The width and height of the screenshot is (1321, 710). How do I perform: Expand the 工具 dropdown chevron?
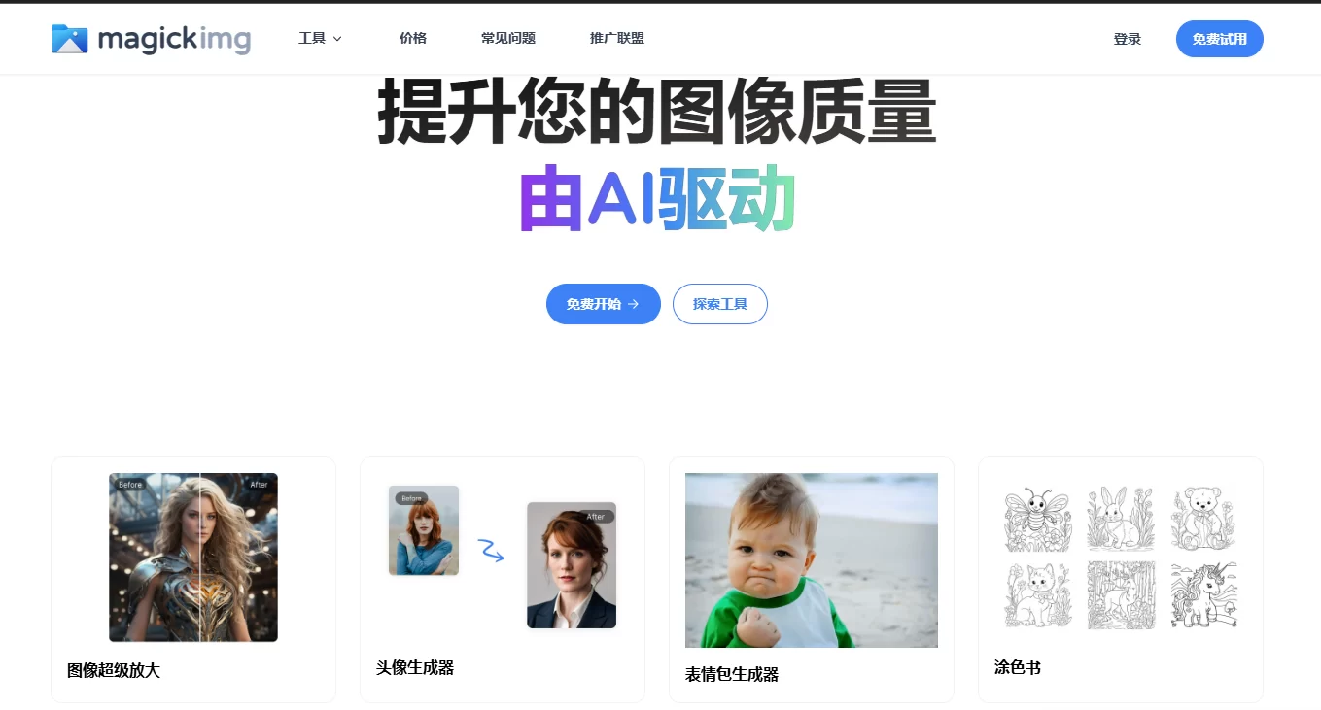point(337,39)
